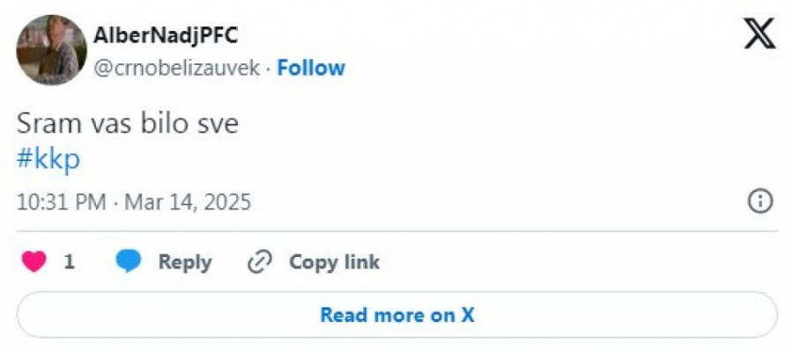
Task: Click the AlberNadjPFC display name
Action: [167, 35]
